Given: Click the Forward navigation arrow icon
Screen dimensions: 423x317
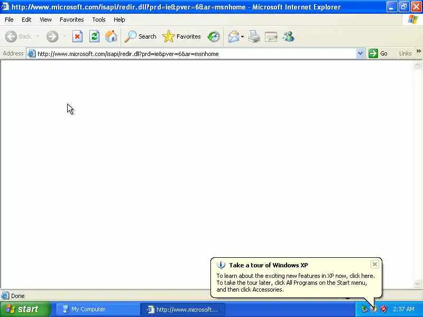Looking at the screenshot, I should pyautogui.click(x=52, y=36).
